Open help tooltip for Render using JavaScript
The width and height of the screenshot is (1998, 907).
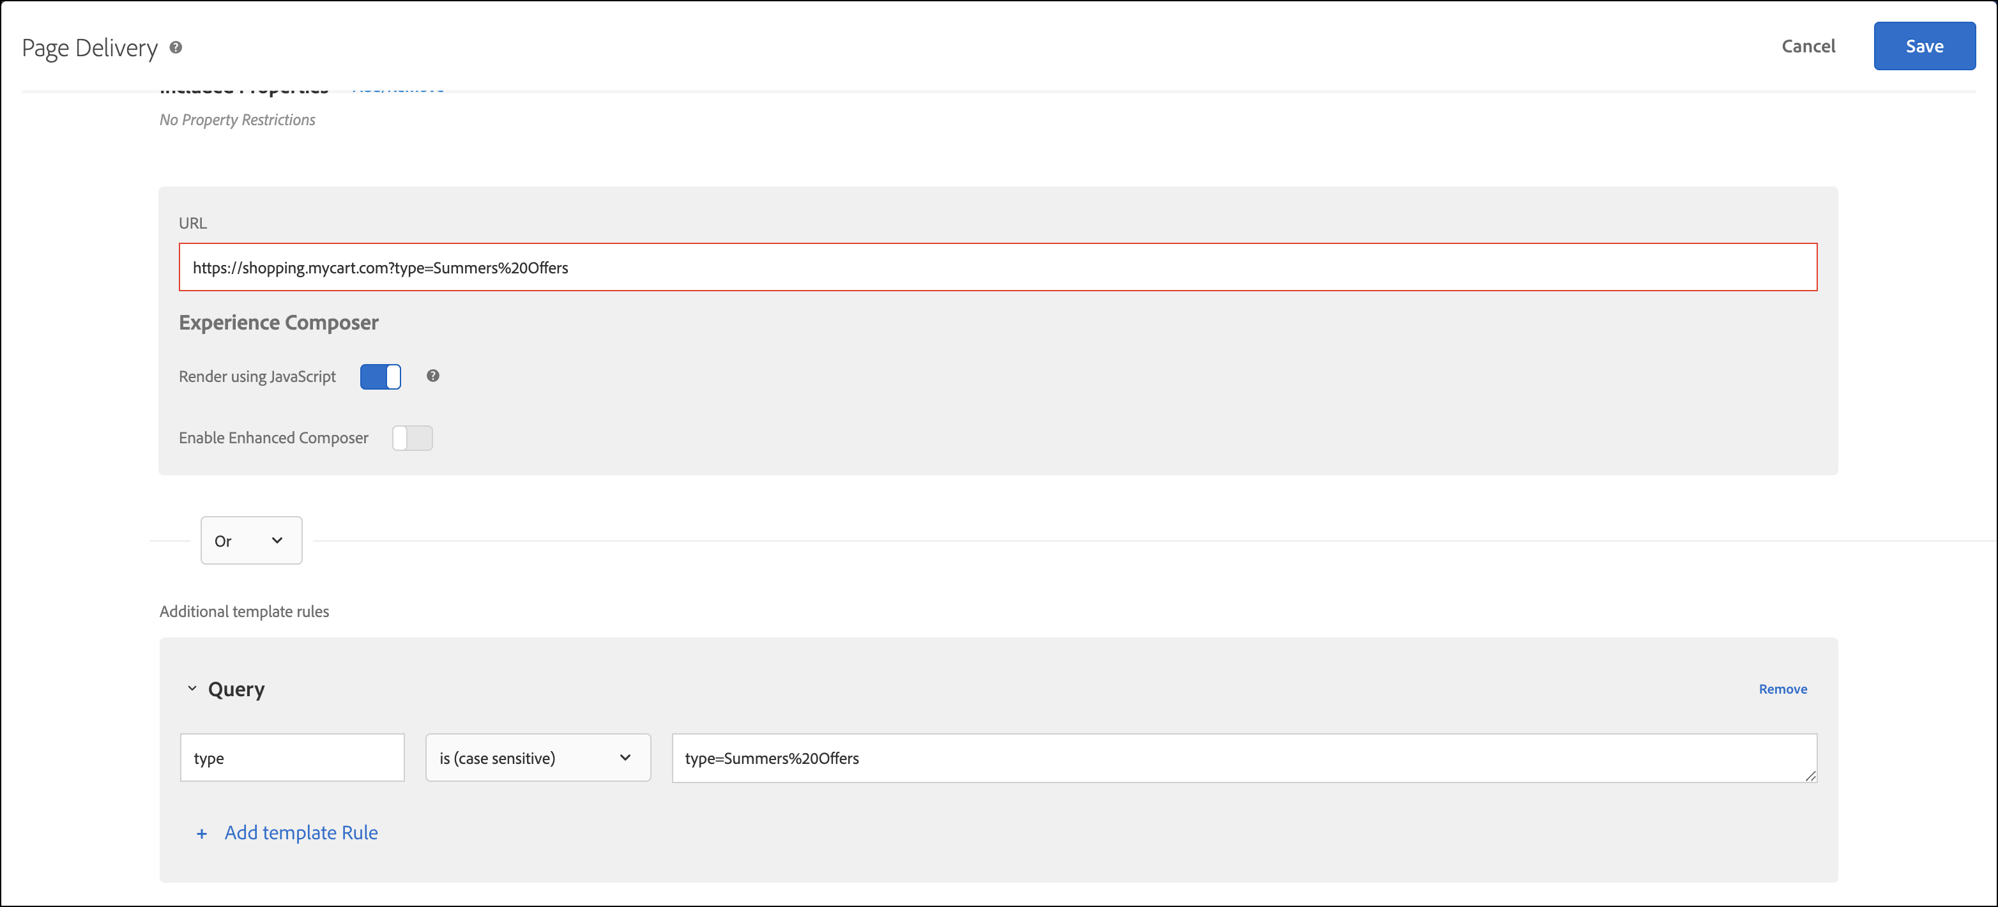coord(433,376)
